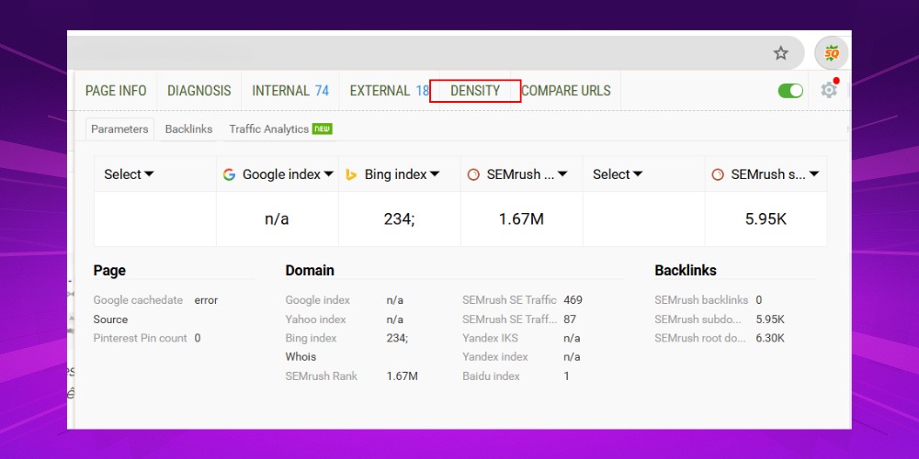Click the SEMrush backlinks label
The height and width of the screenshot is (459, 919).
coord(701,300)
